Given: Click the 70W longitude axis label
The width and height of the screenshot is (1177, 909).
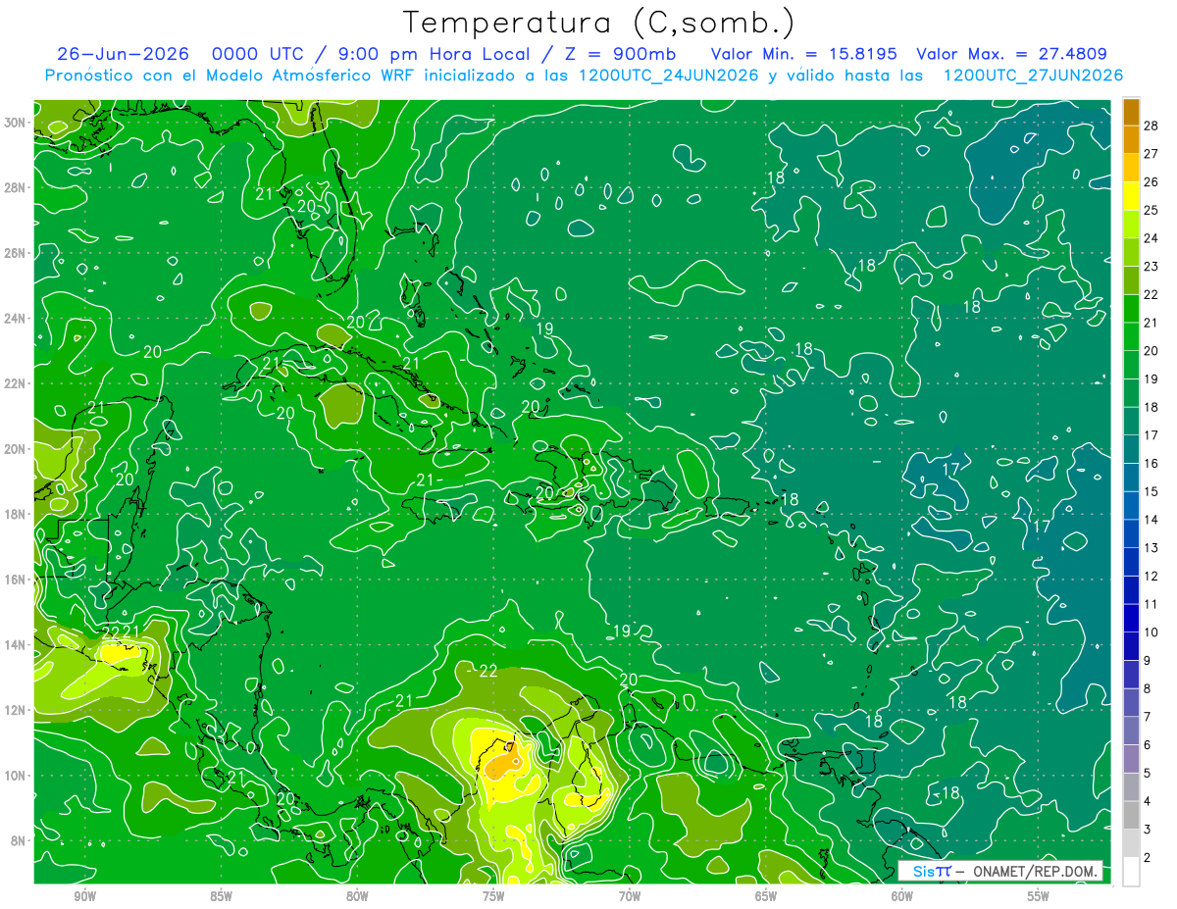Looking at the screenshot, I should click(x=630, y=896).
